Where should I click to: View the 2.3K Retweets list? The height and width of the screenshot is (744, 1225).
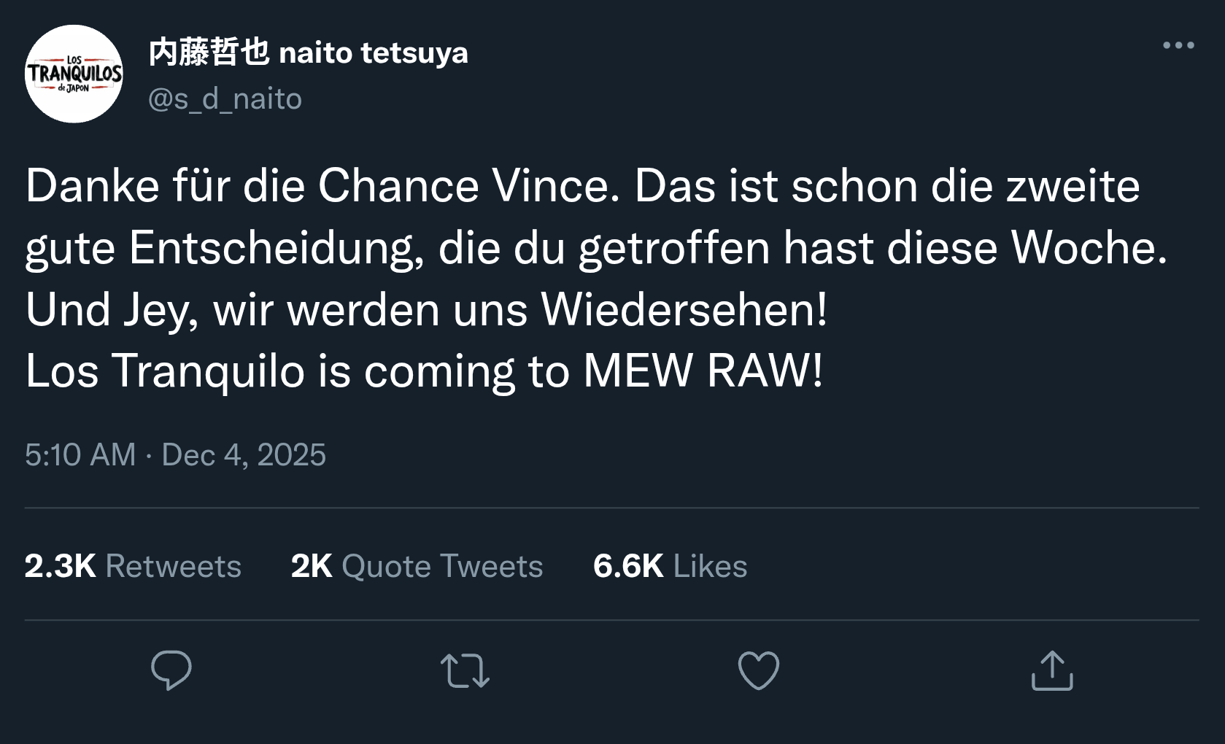133,566
